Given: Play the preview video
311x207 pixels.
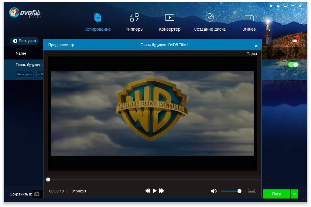Looking at the screenshot, I should click(155, 191).
